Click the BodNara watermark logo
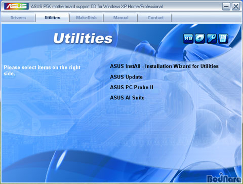The width and height of the screenshot is (243, 184). [x=224, y=178]
